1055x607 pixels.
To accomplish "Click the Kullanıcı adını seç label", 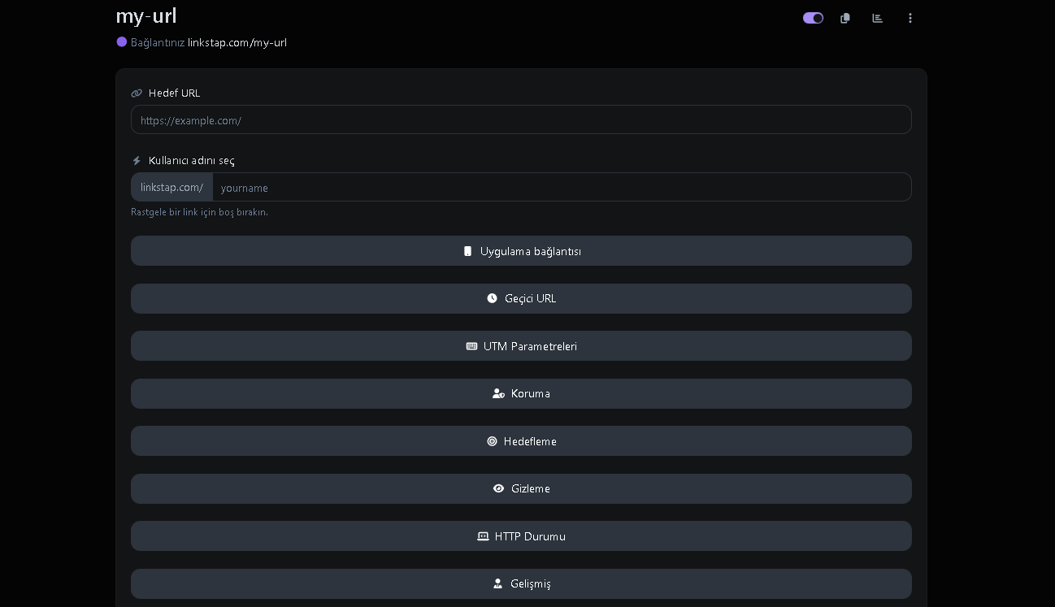I will click(x=192, y=160).
